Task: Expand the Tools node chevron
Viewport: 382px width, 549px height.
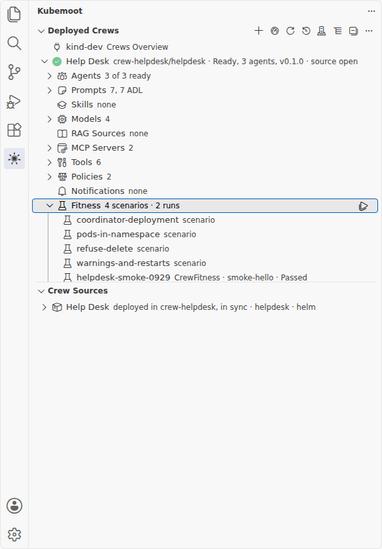Action: pos(50,162)
